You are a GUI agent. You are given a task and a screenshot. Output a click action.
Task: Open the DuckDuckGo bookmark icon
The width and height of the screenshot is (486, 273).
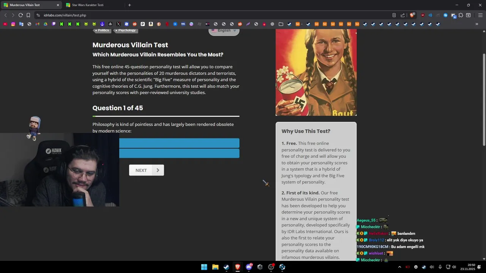tap(159, 24)
